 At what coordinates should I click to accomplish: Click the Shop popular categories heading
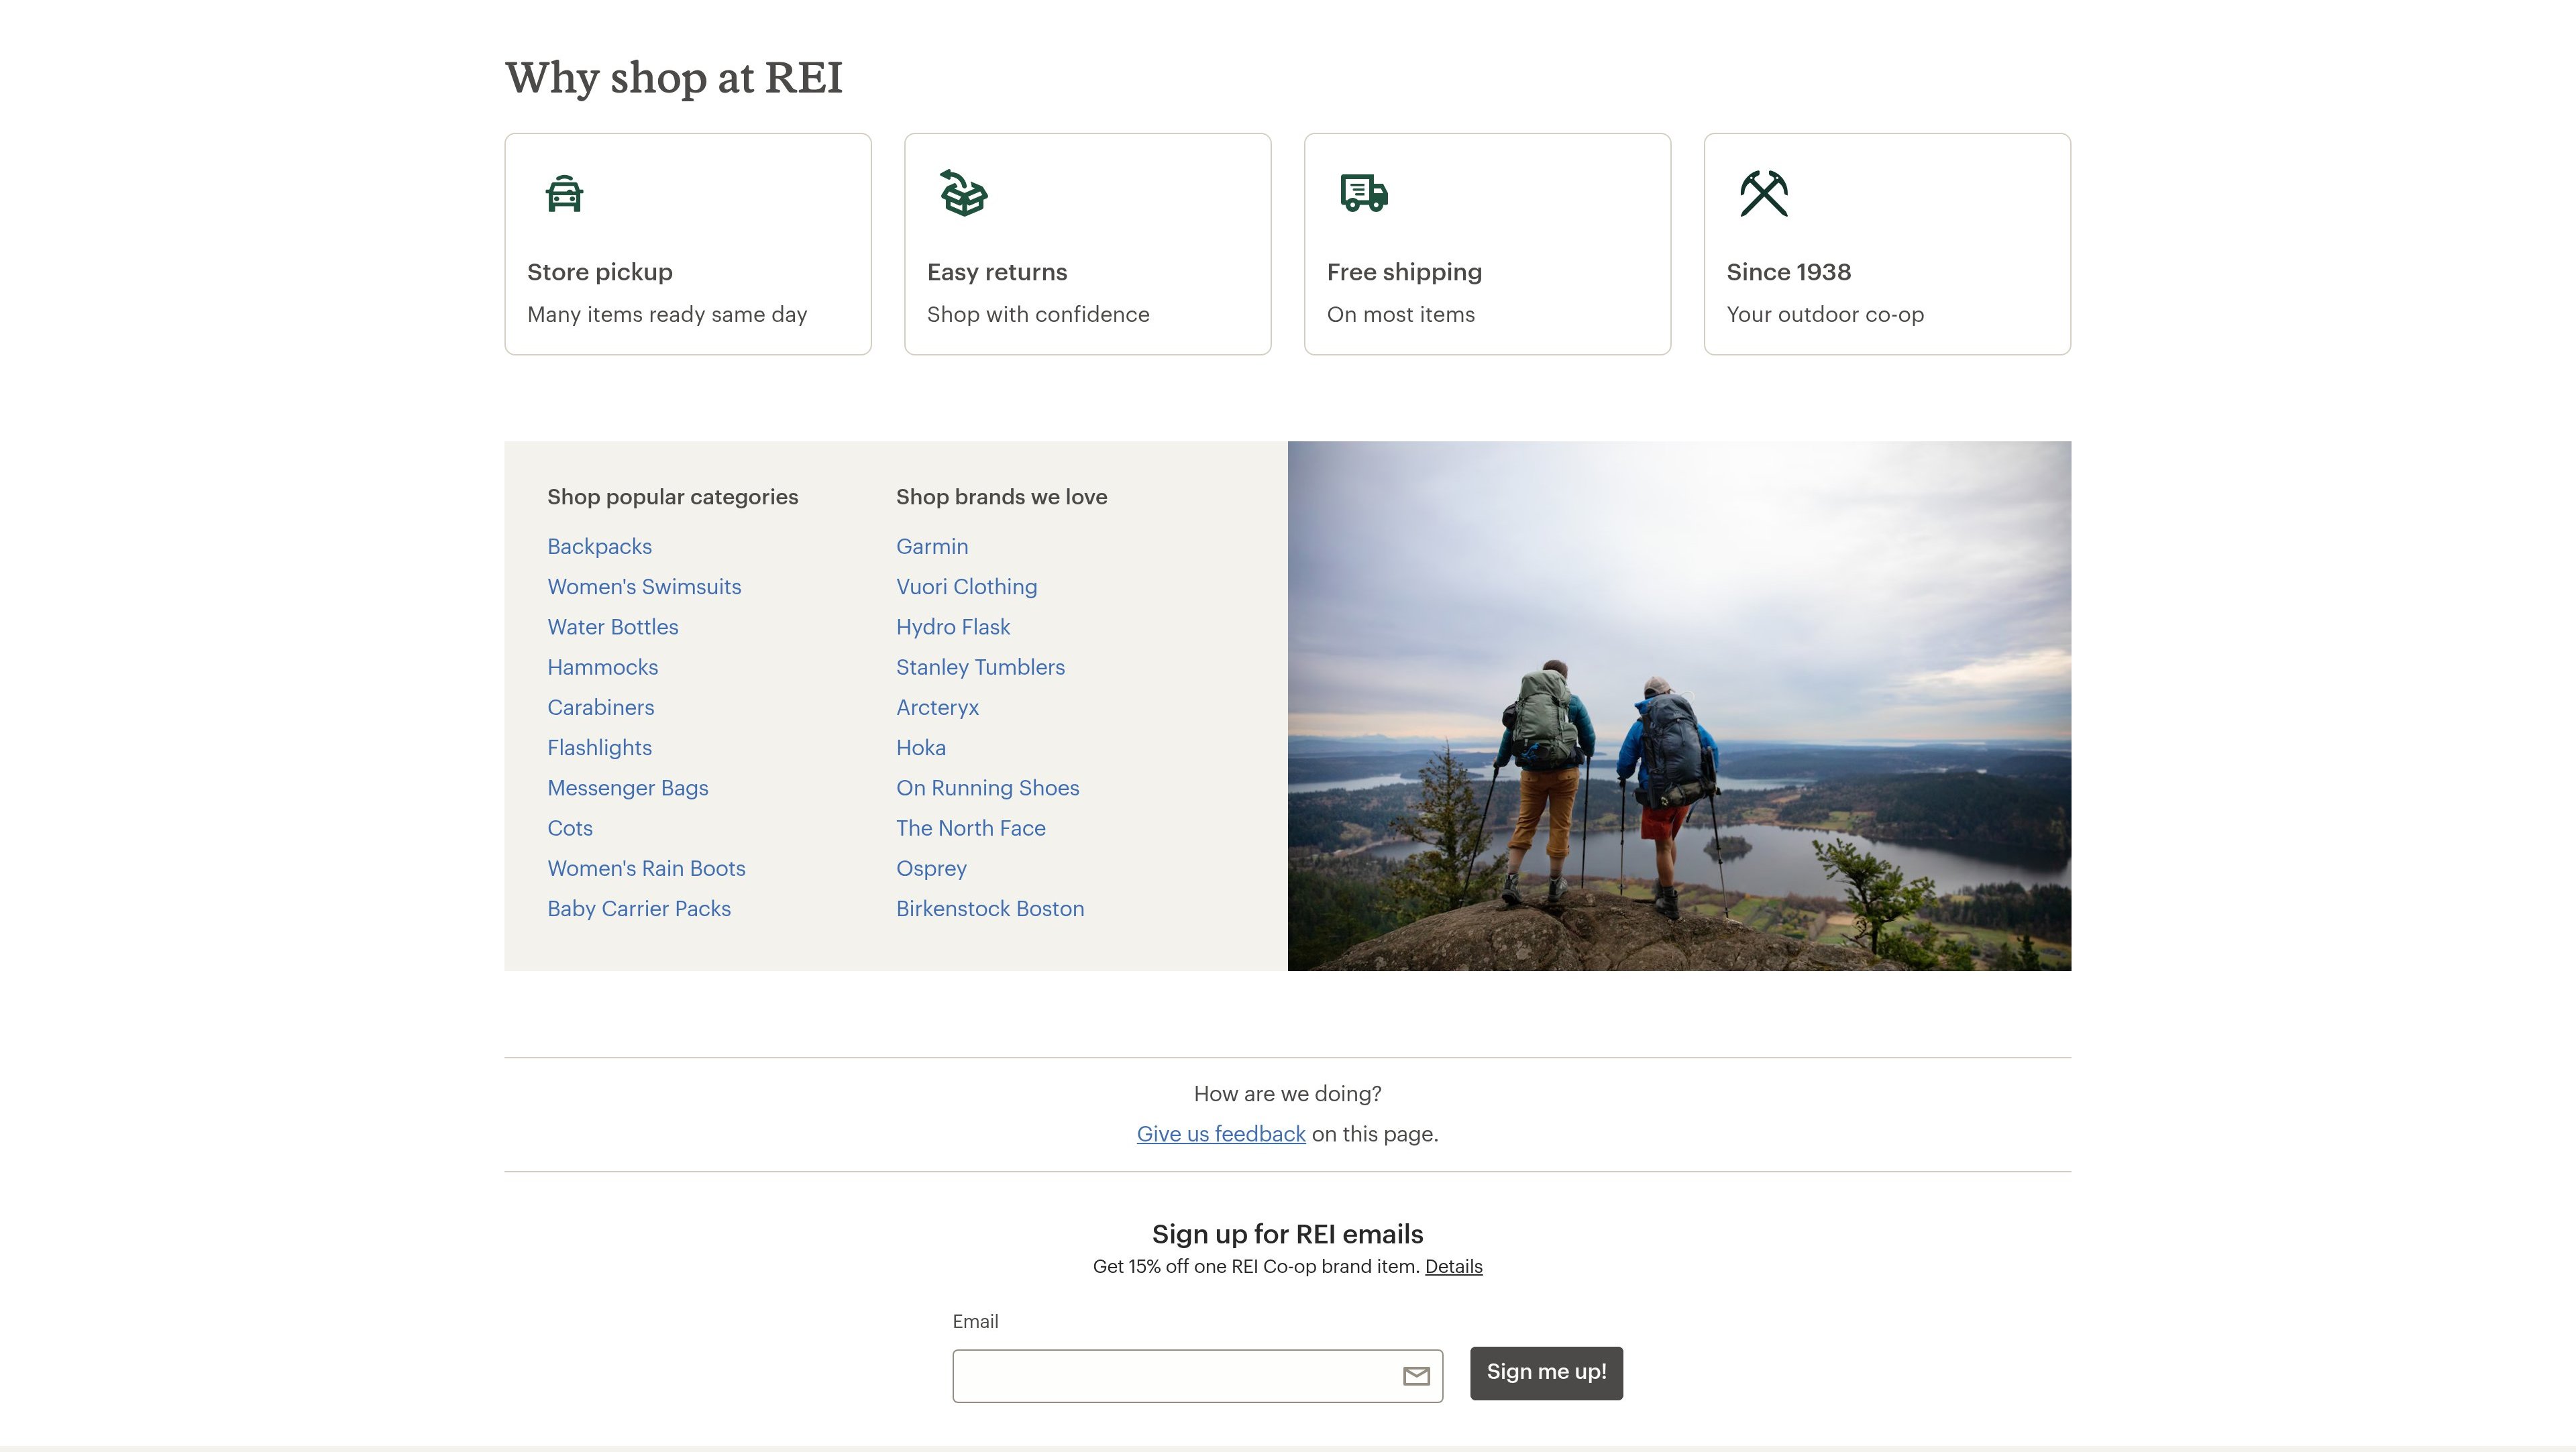[x=673, y=497]
